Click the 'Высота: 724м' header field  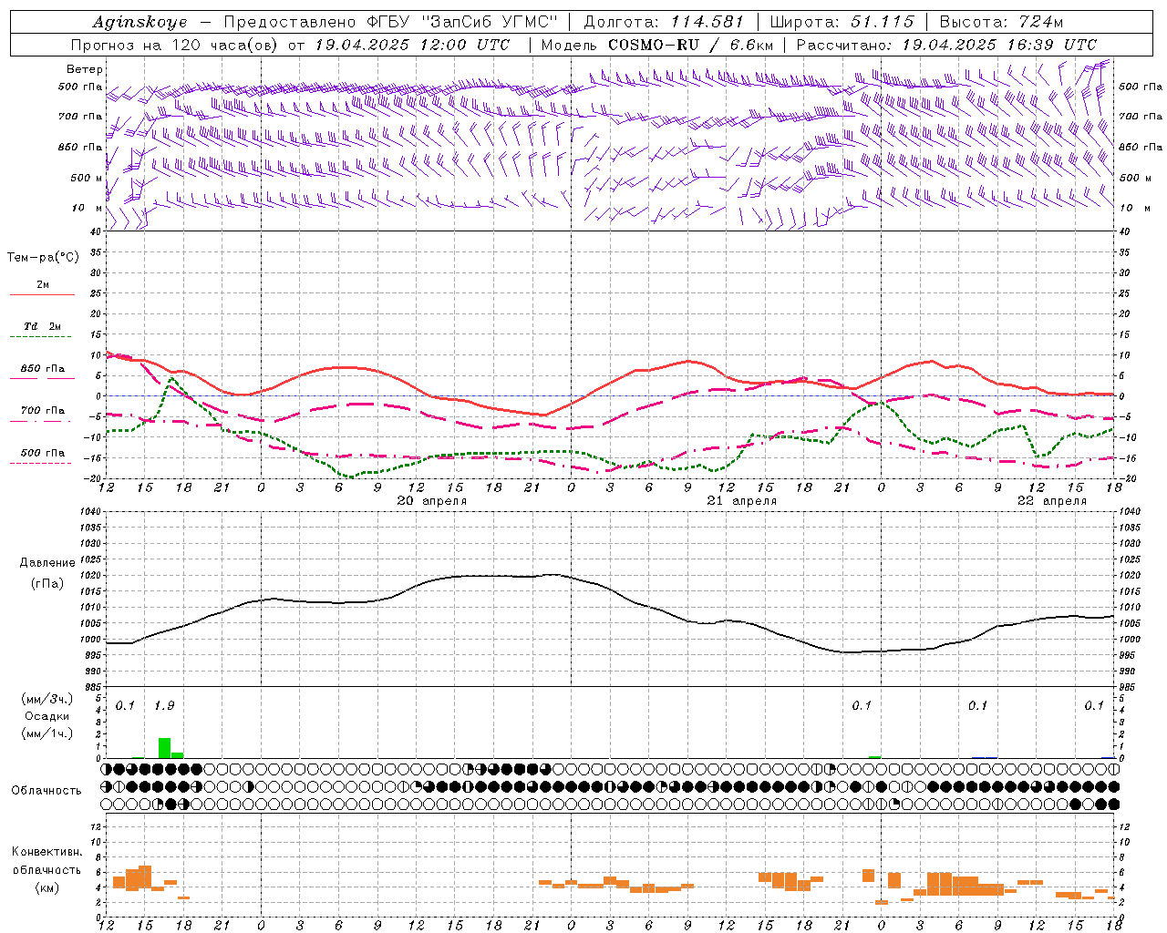(x=1001, y=22)
